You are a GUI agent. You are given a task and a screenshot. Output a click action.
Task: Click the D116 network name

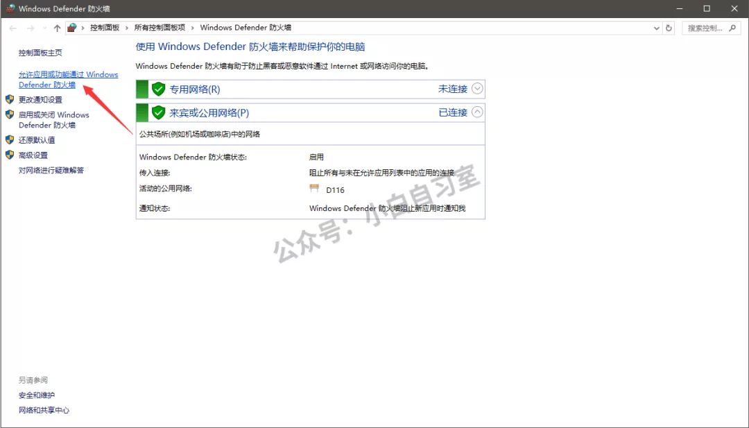[x=336, y=190]
